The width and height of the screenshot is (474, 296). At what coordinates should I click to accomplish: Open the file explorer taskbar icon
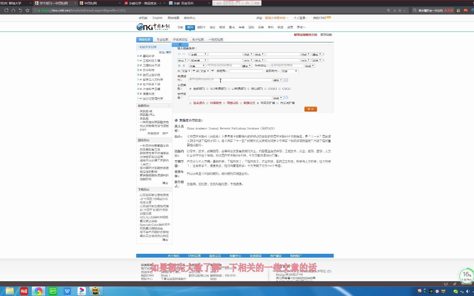coord(10,291)
